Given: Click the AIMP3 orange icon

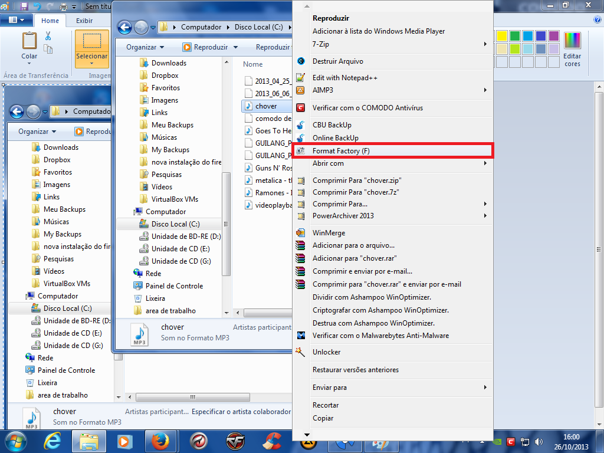Looking at the screenshot, I should tap(300, 90).
